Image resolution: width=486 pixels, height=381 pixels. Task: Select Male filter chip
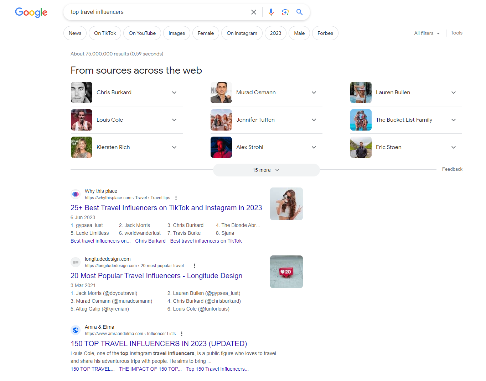pyautogui.click(x=299, y=33)
